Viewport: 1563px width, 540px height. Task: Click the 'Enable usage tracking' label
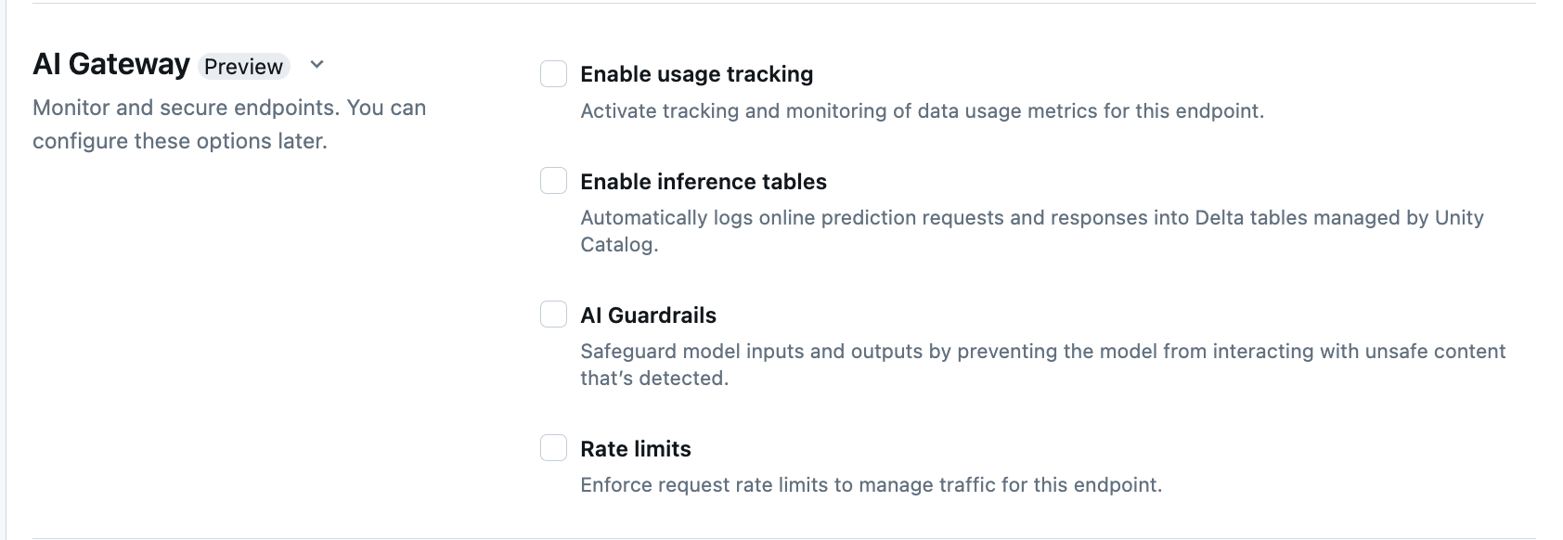[x=696, y=74]
